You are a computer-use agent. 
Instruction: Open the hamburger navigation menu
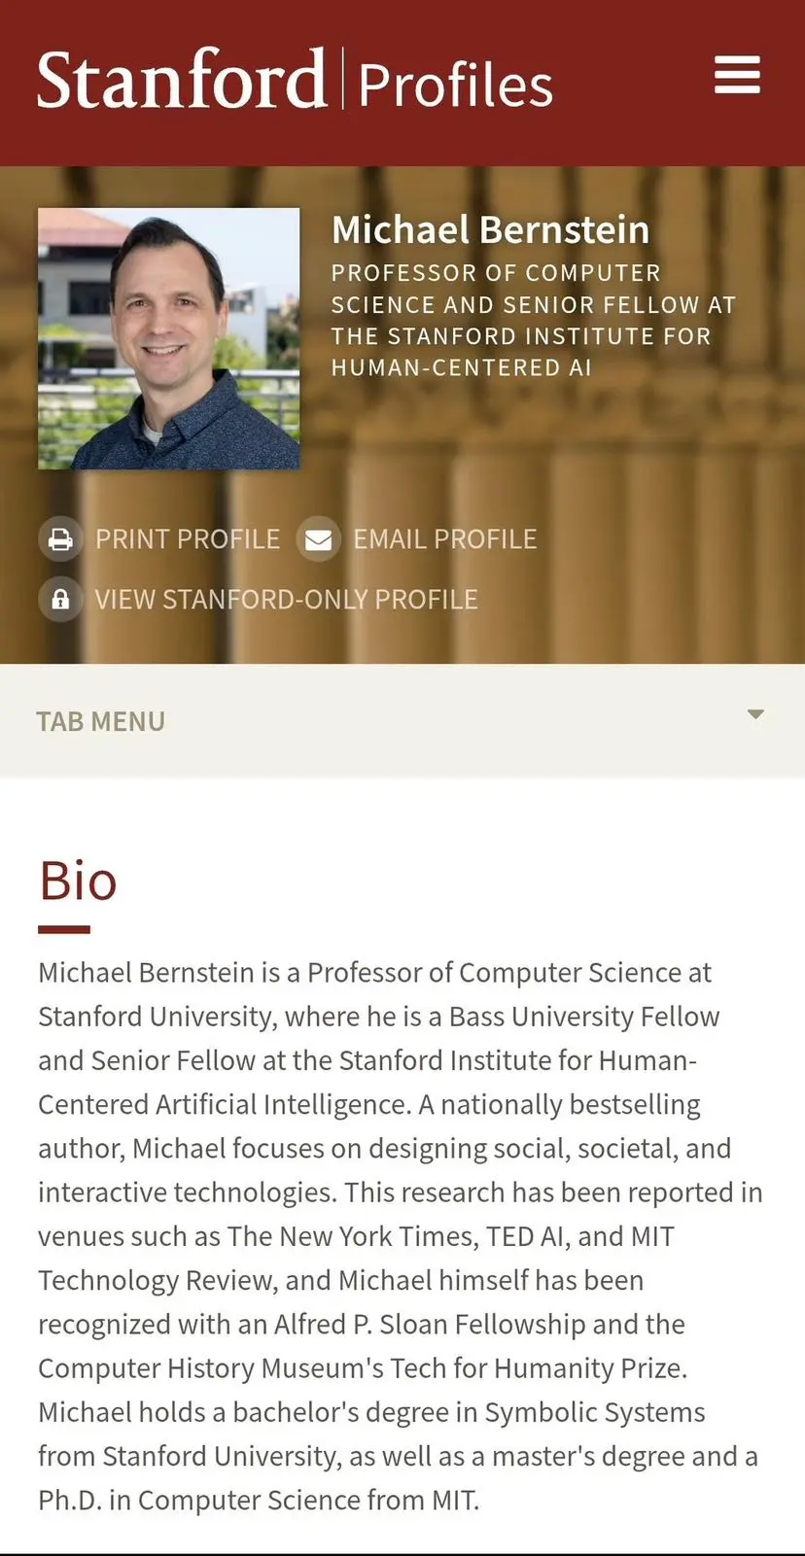point(737,75)
